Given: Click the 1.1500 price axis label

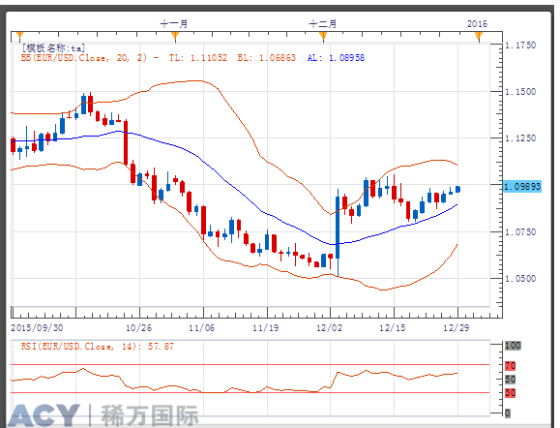Looking at the screenshot, I should click(520, 92).
